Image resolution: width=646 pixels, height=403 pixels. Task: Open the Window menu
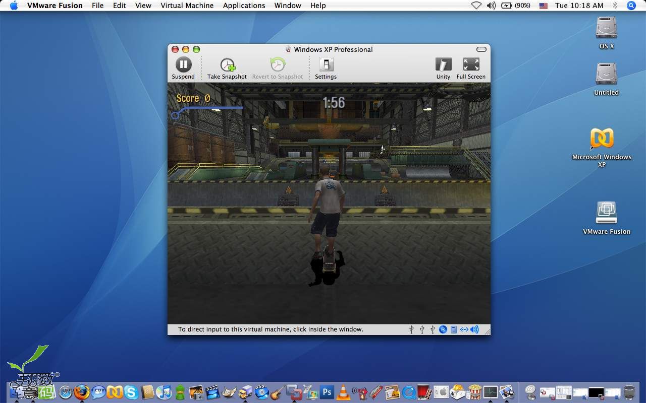pyautogui.click(x=288, y=6)
